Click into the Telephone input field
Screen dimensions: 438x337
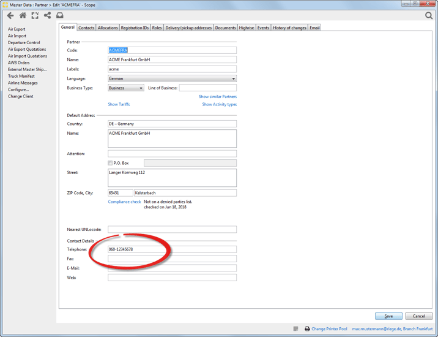click(x=172, y=249)
